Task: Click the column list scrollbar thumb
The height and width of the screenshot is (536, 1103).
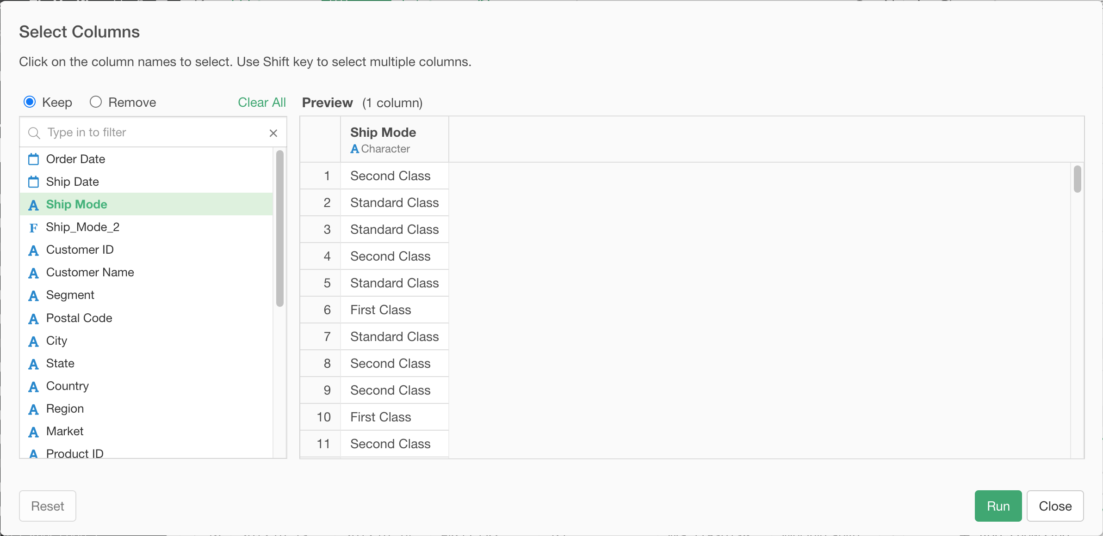Action: click(x=279, y=229)
